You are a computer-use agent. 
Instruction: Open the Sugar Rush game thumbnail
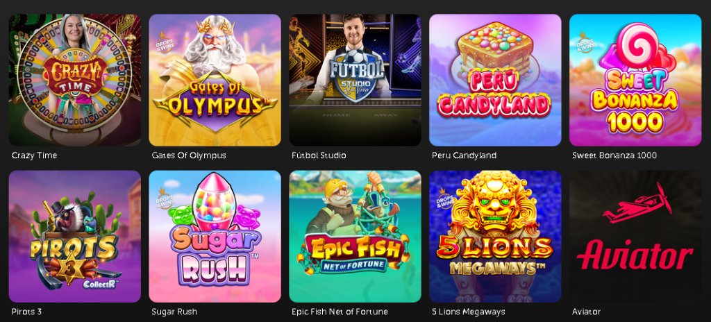(215, 236)
